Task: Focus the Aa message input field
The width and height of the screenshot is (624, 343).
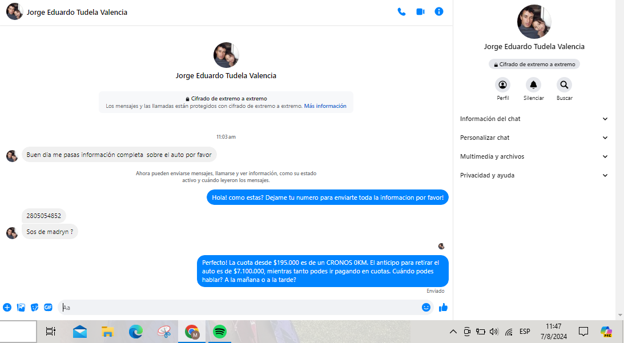Action: point(240,307)
